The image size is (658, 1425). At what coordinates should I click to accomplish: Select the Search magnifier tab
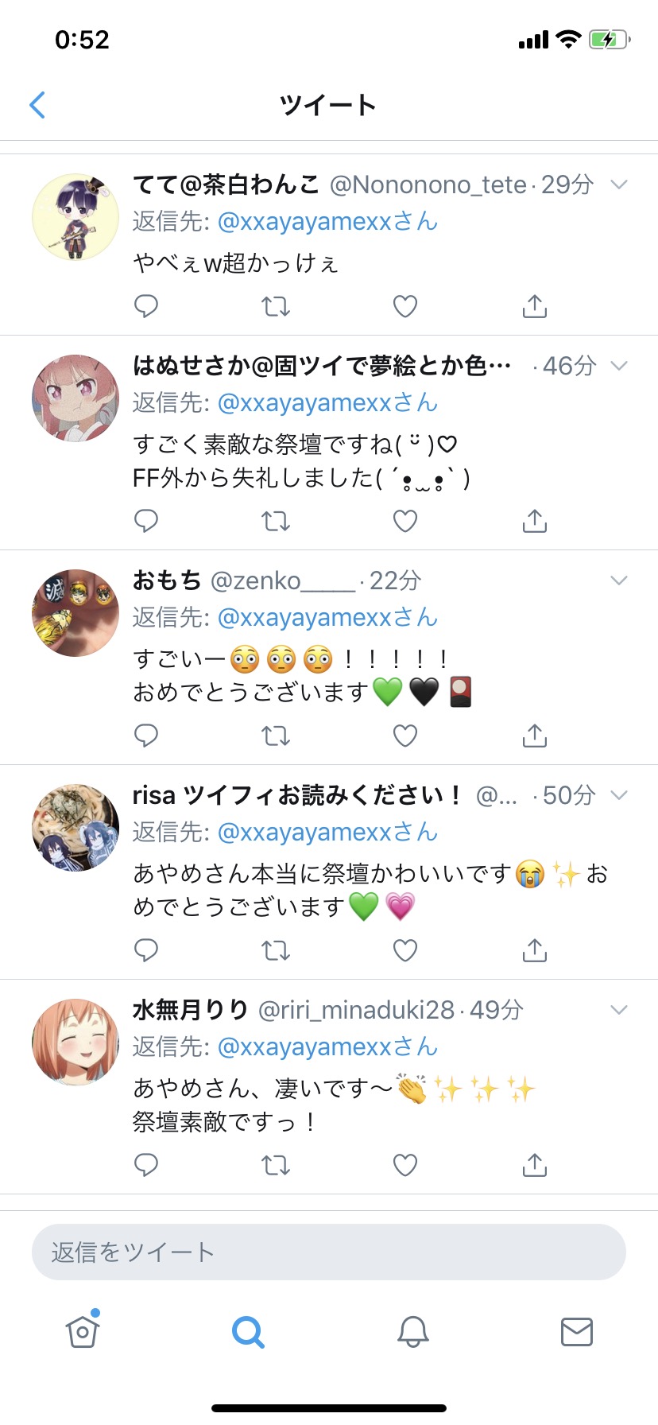tap(248, 1331)
